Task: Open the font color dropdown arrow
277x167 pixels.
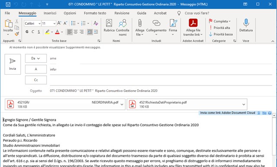Action: (x=62, y=32)
